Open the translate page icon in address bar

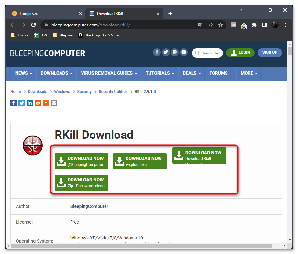(x=200, y=25)
